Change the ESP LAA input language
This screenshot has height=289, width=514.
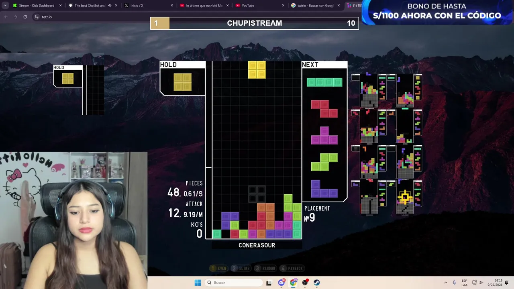pyautogui.click(x=464, y=283)
